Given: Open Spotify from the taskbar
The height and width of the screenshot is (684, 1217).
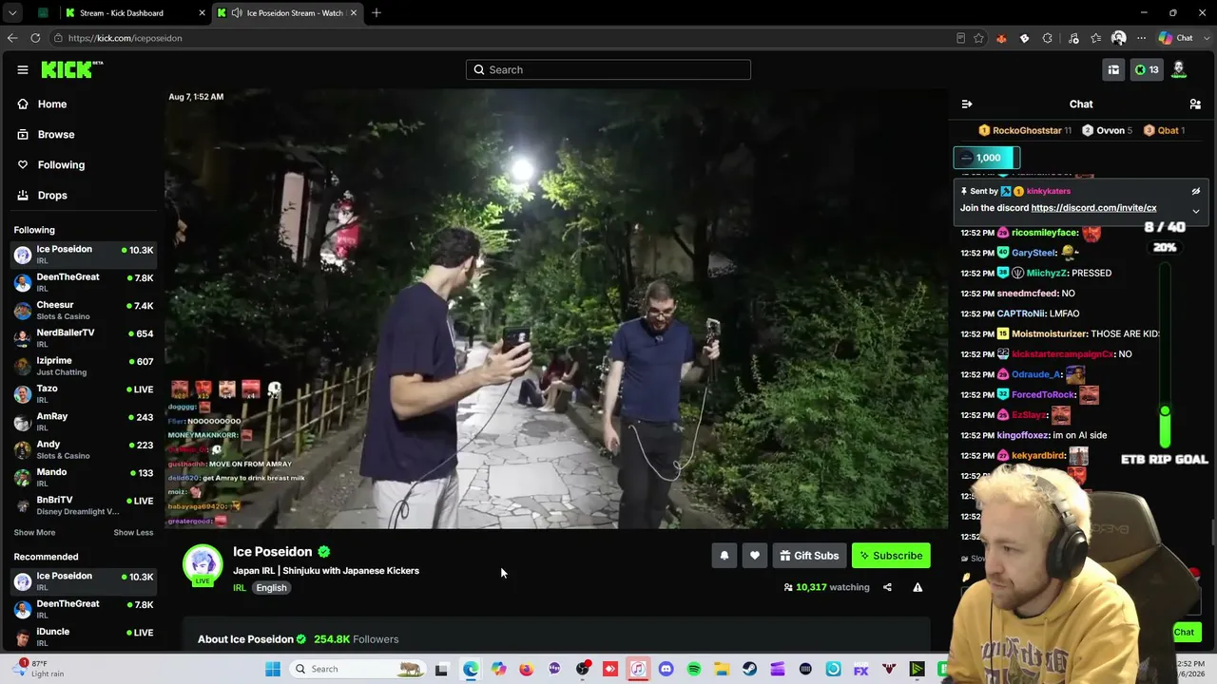Looking at the screenshot, I should point(694,669).
